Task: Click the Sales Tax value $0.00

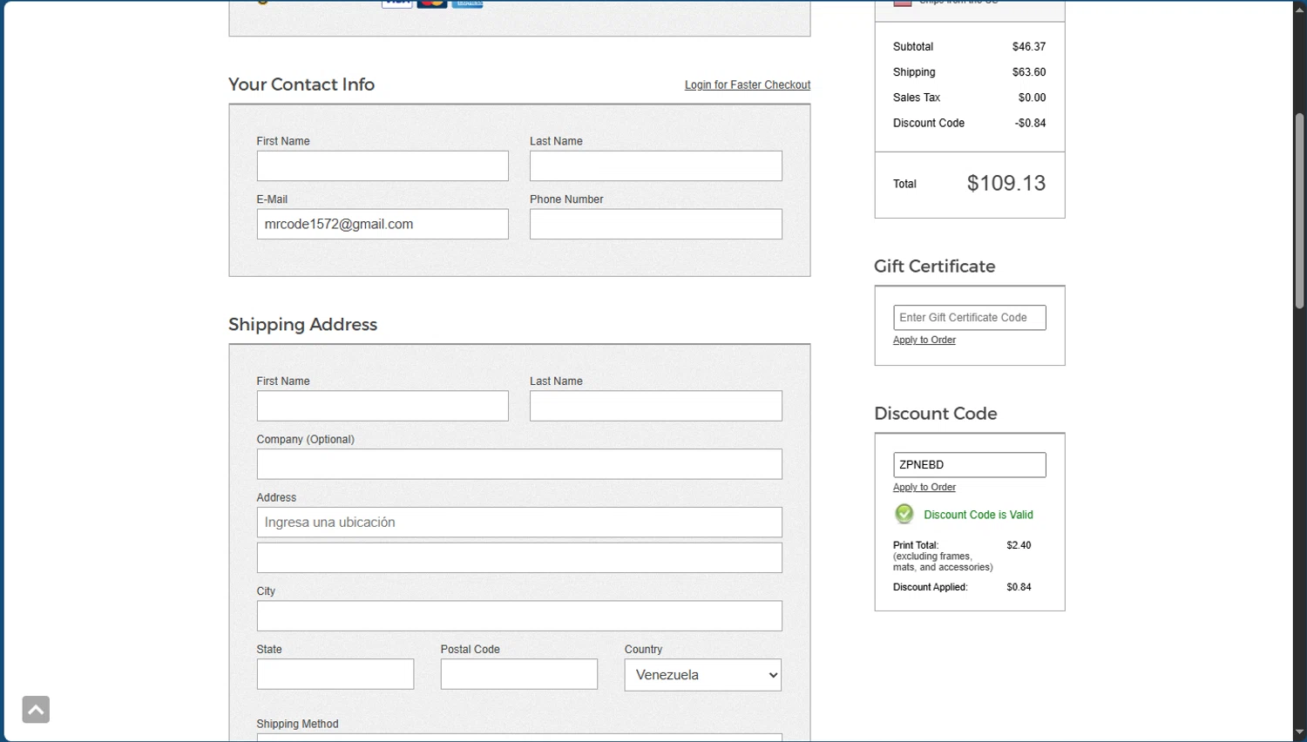Action: tap(1032, 98)
